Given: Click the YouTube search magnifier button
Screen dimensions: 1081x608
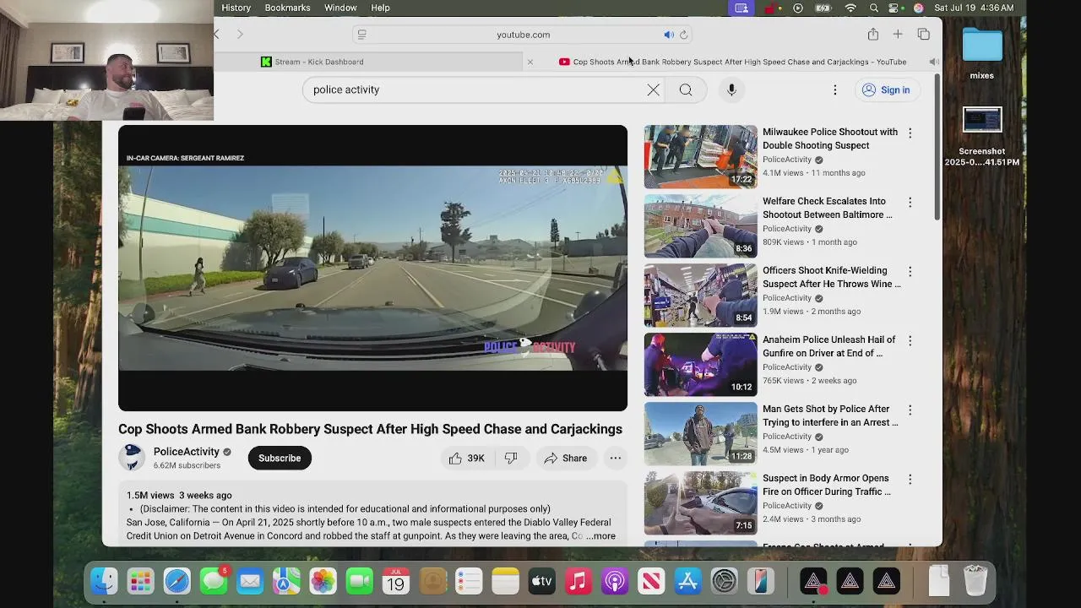Looking at the screenshot, I should (686, 90).
